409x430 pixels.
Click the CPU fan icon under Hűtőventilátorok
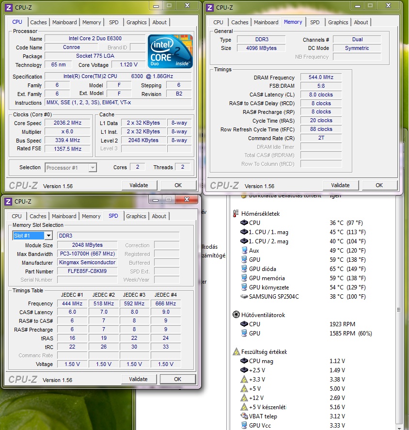coord(244,324)
